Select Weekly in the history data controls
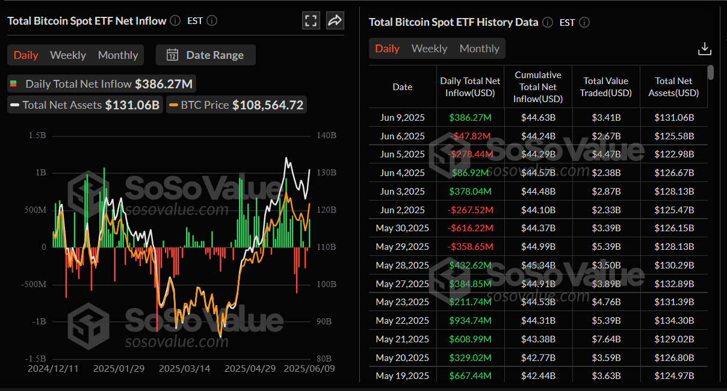Viewport: 727px width, 391px height. point(429,48)
